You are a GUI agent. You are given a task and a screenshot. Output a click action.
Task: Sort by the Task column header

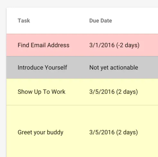(24, 21)
